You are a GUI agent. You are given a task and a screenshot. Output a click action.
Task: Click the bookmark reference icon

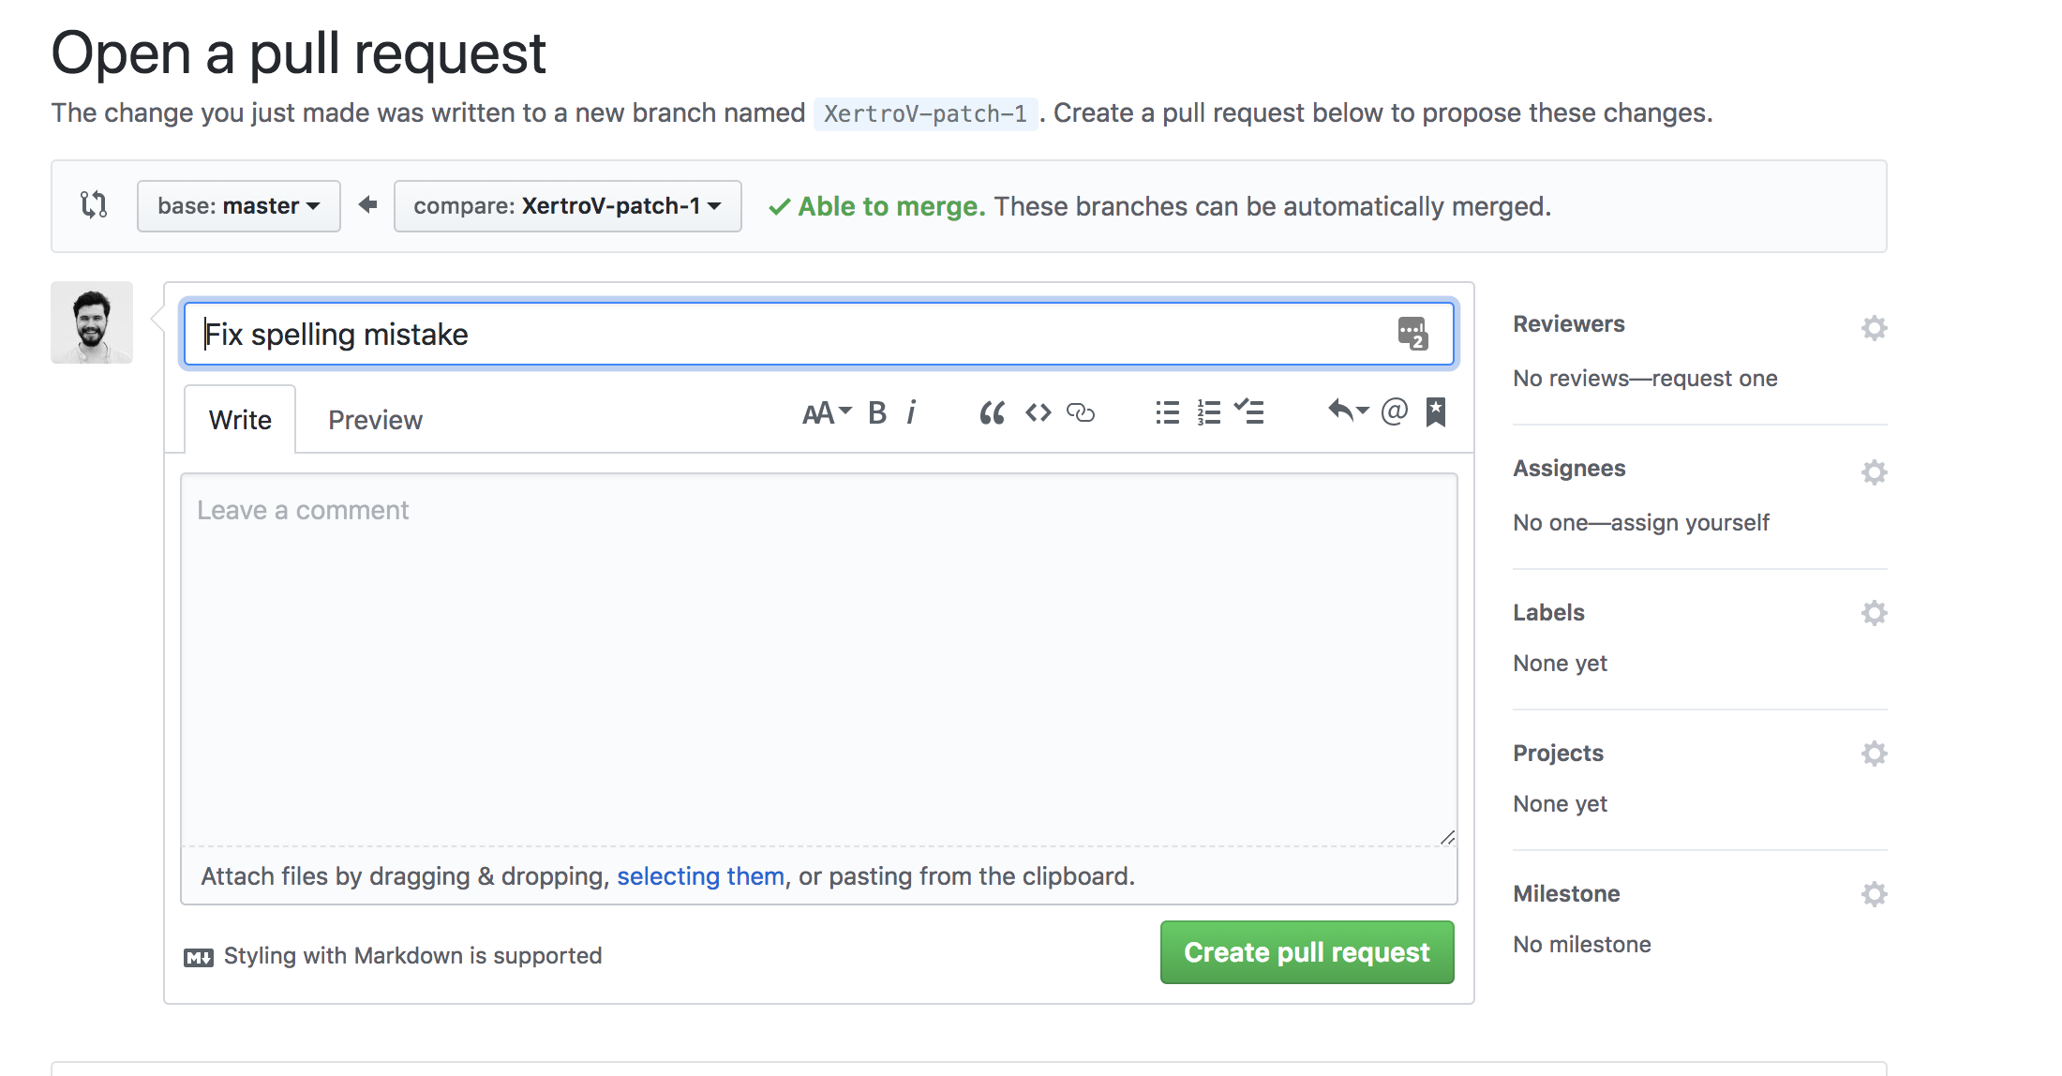pos(1436,411)
